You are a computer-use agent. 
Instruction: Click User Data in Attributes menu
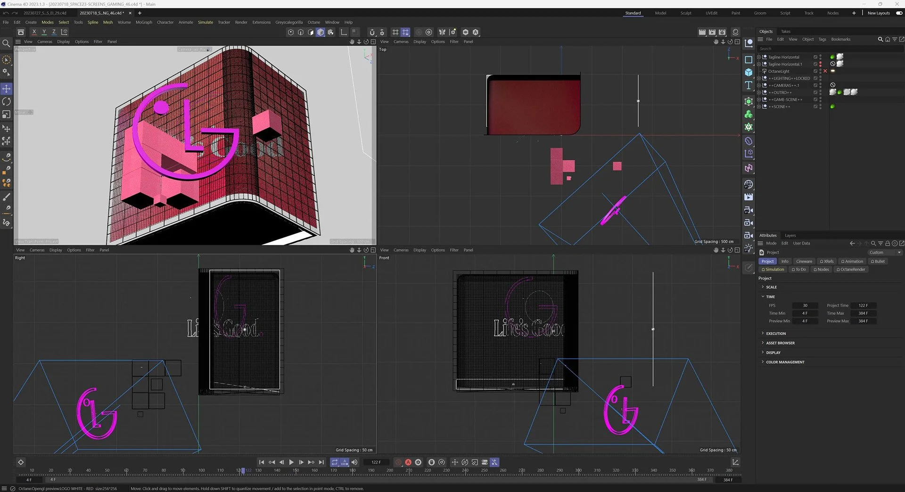[801, 244]
